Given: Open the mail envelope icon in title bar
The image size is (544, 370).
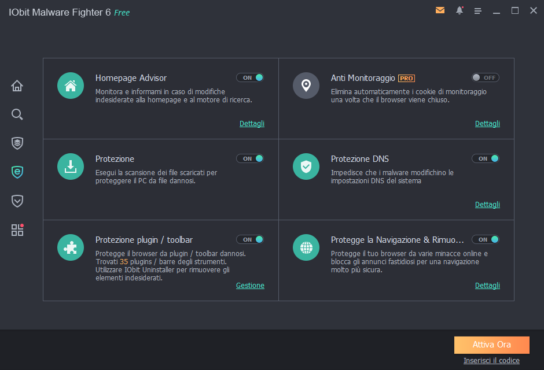Looking at the screenshot, I should click(x=440, y=10).
